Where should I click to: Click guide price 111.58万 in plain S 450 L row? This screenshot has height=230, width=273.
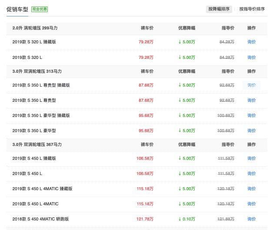tap(226, 173)
